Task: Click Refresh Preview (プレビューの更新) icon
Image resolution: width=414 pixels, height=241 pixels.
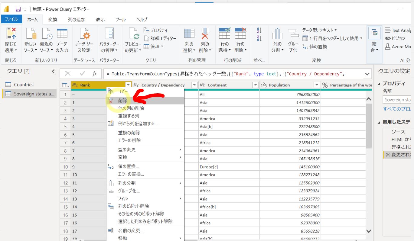Action: tap(134, 33)
